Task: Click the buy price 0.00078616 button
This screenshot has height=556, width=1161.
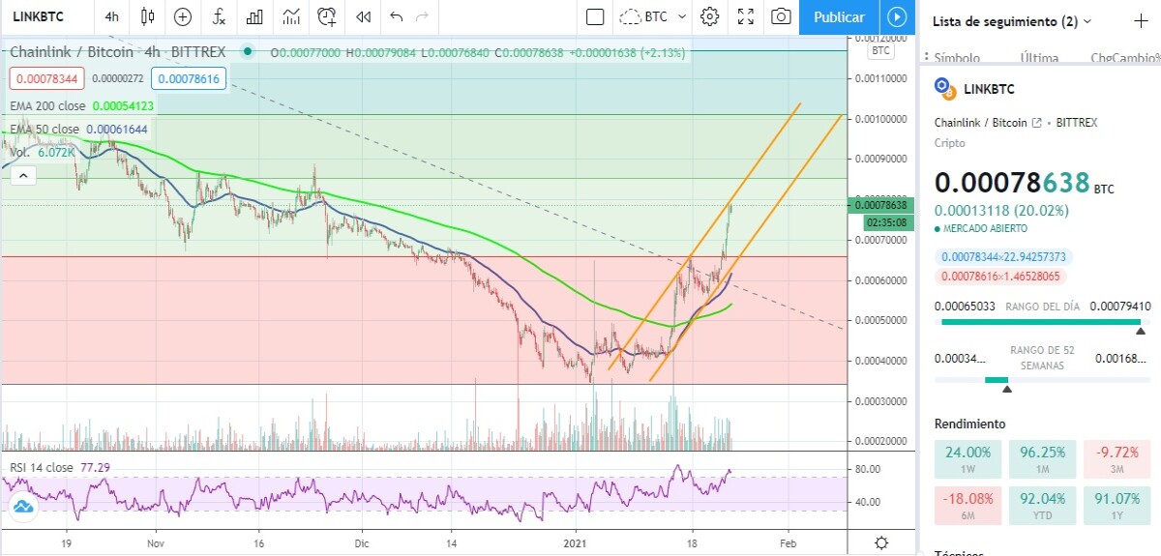Action: (190, 79)
